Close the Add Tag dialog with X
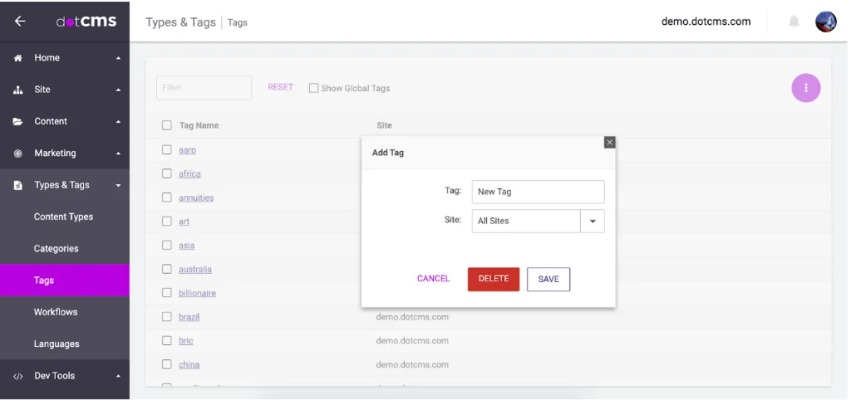851x400 pixels. (x=609, y=143)
